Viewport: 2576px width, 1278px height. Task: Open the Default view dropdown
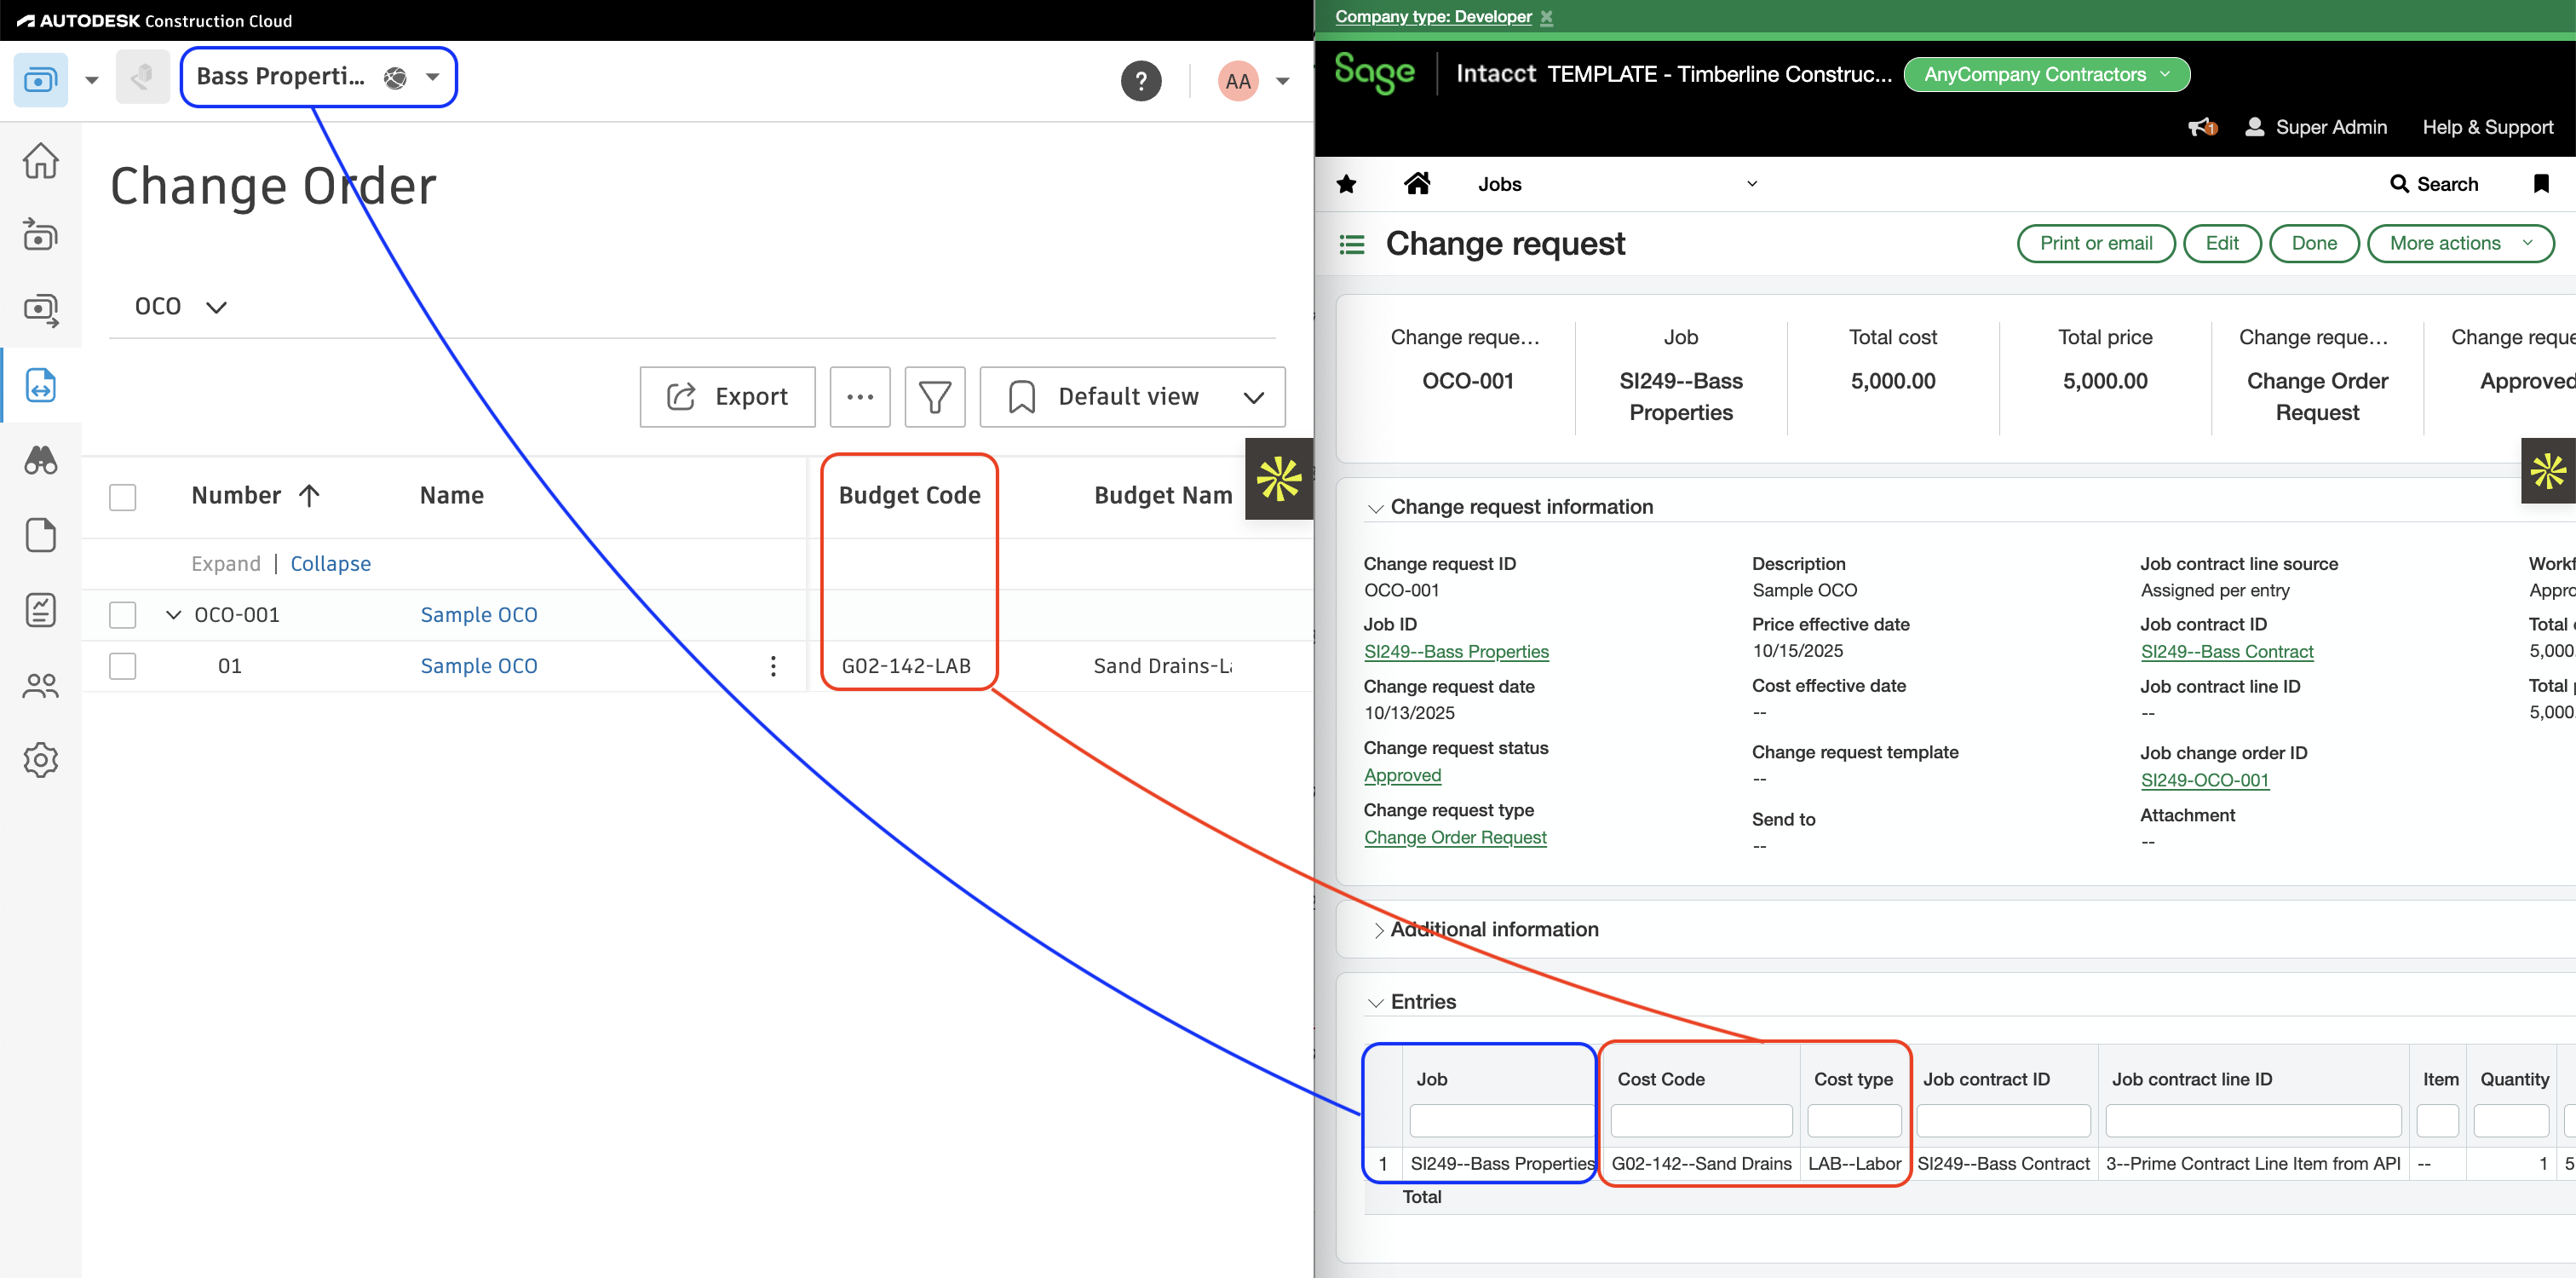1131,396
